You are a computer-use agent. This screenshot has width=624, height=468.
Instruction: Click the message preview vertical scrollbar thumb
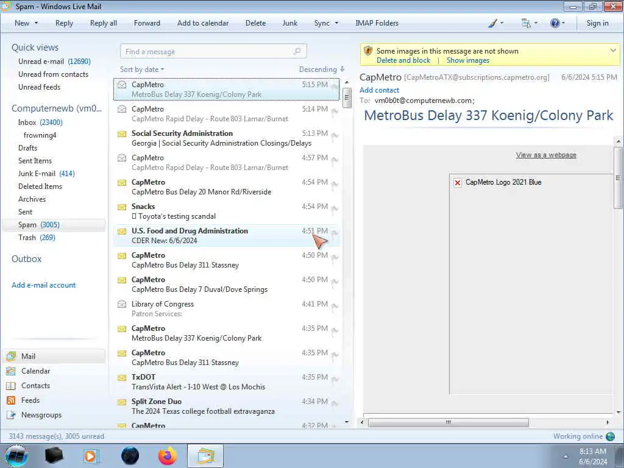(x=618, y=177)
